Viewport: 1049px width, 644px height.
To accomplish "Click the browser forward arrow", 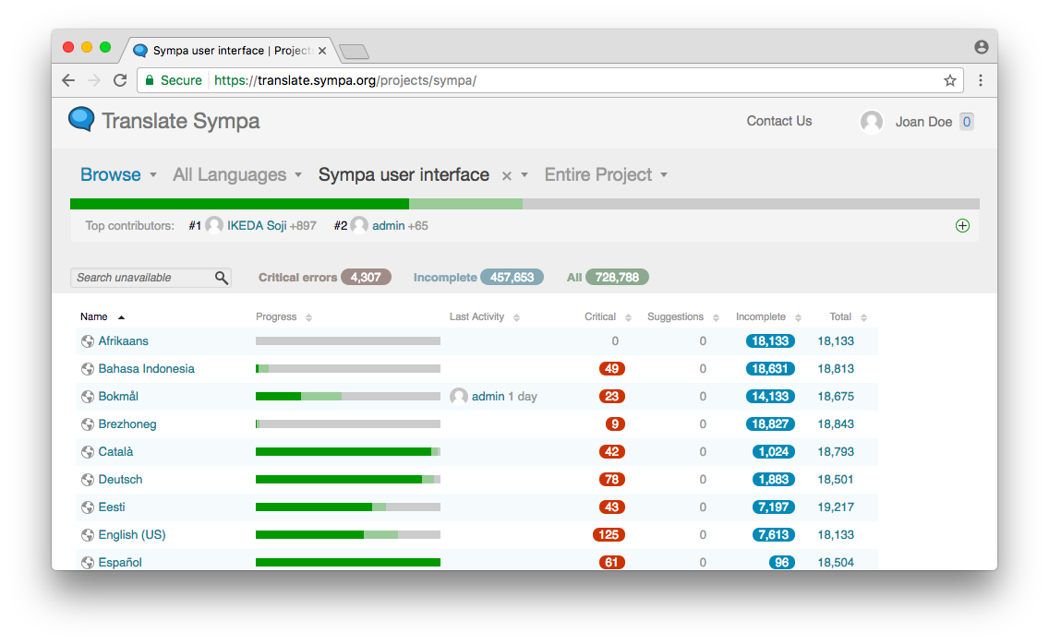I will tap(93, 80).
